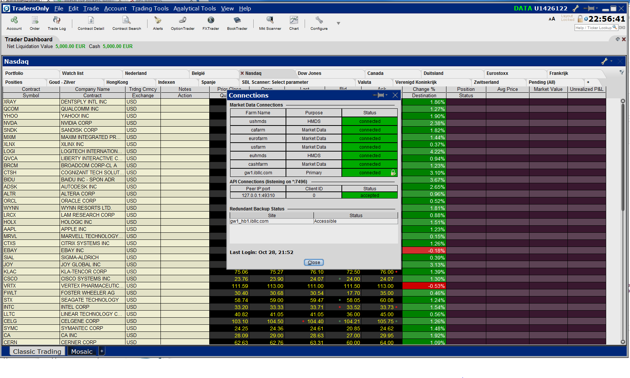The height and width of the screenshot is (378, 630).
Task: Open the Mkt Scanner tool
Action: click(270, 23)
